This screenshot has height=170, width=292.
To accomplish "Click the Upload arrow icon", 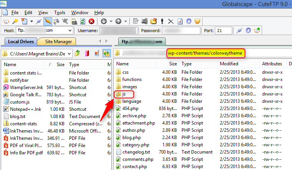I will click(x=119, y=21).
